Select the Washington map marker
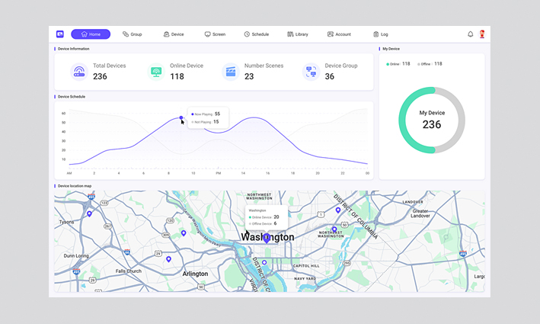Image resolution: width=540 pixels, height=324 pixels. click(x=267, y=239)
